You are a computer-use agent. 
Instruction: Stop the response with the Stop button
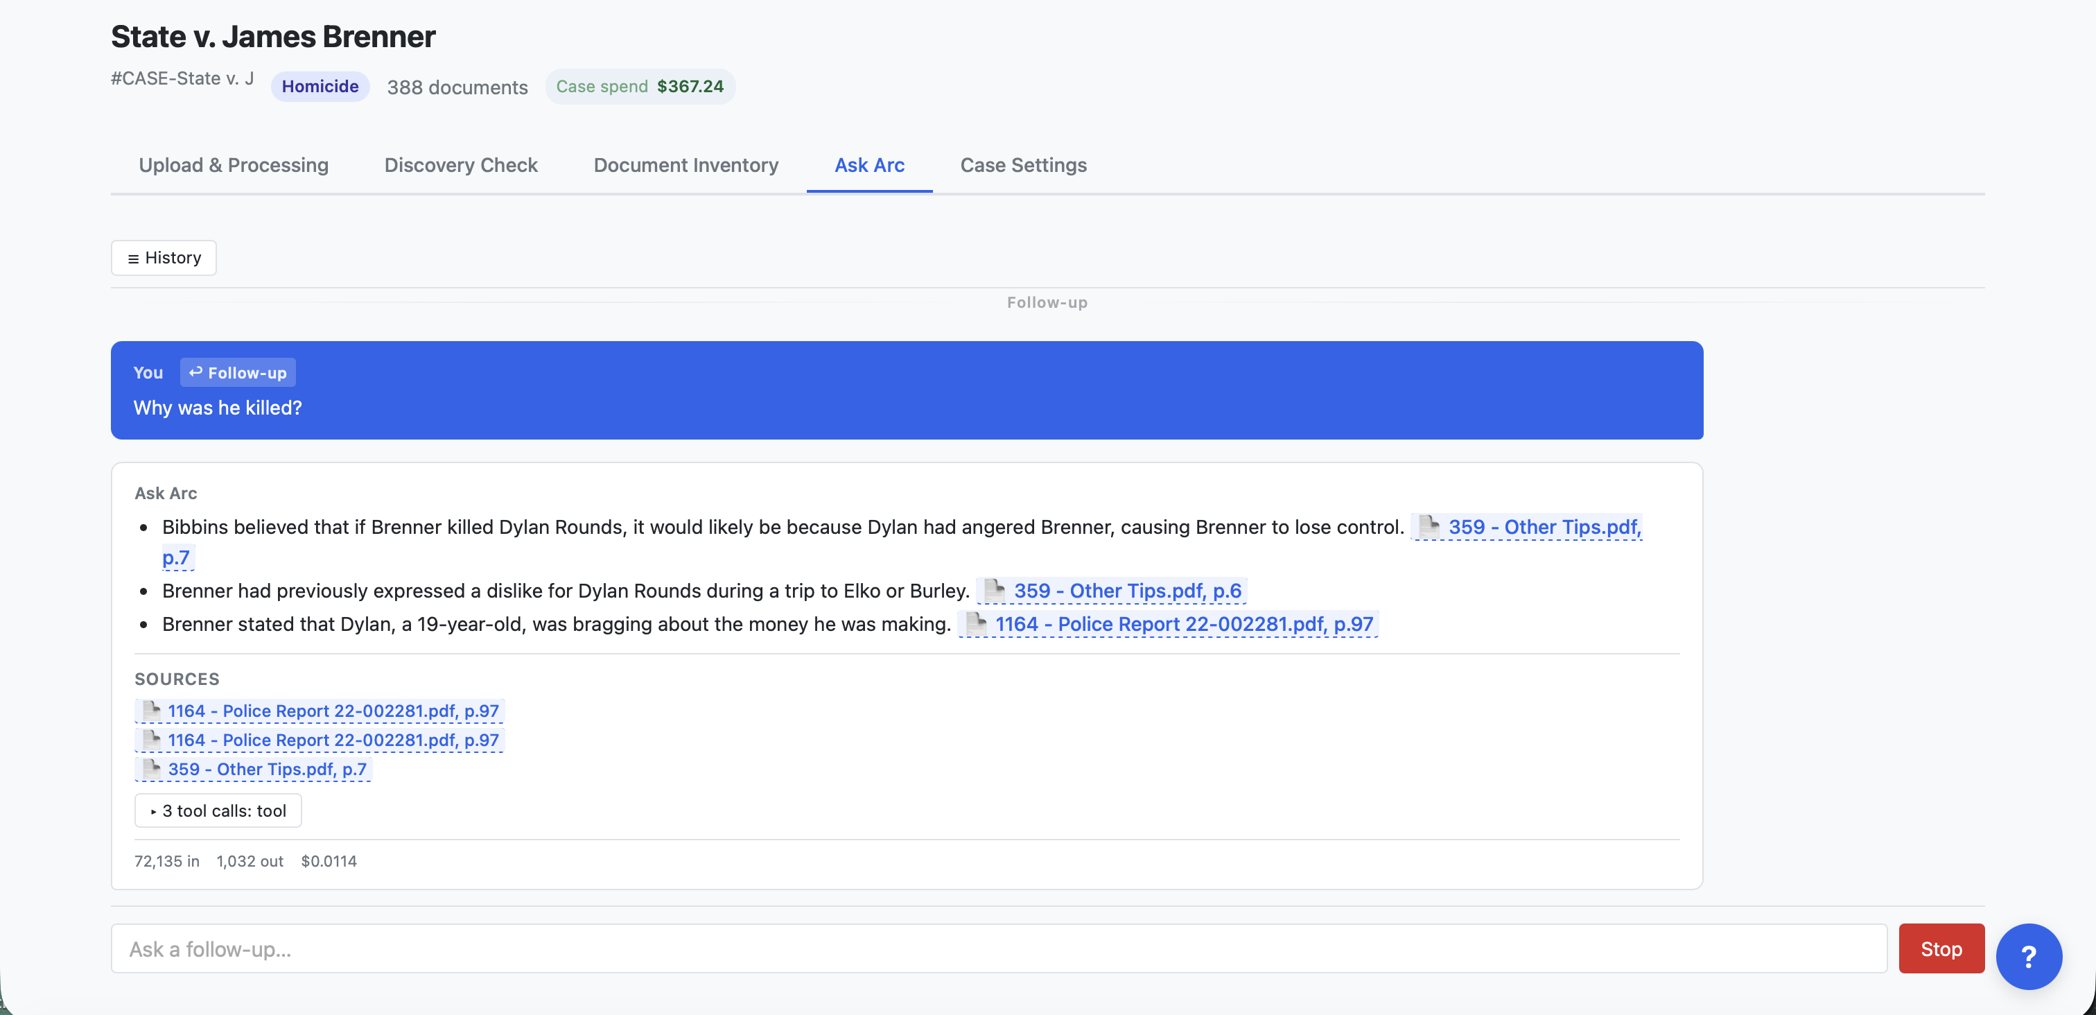[x=1941, y=949]
